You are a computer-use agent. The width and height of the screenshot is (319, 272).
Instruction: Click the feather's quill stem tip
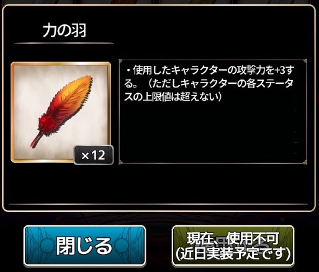click(33, 143)
